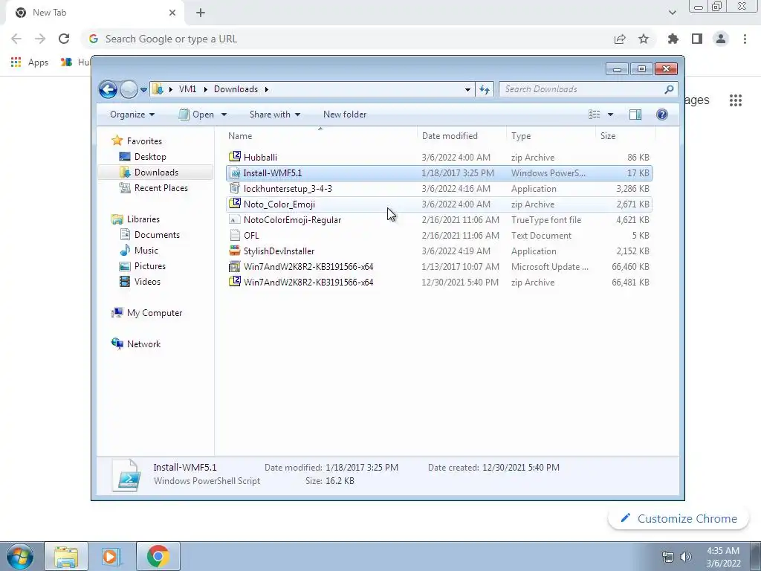Select the Win7AndW2K8R2 zip Archive file
The image size is (761, 571).
438,282
